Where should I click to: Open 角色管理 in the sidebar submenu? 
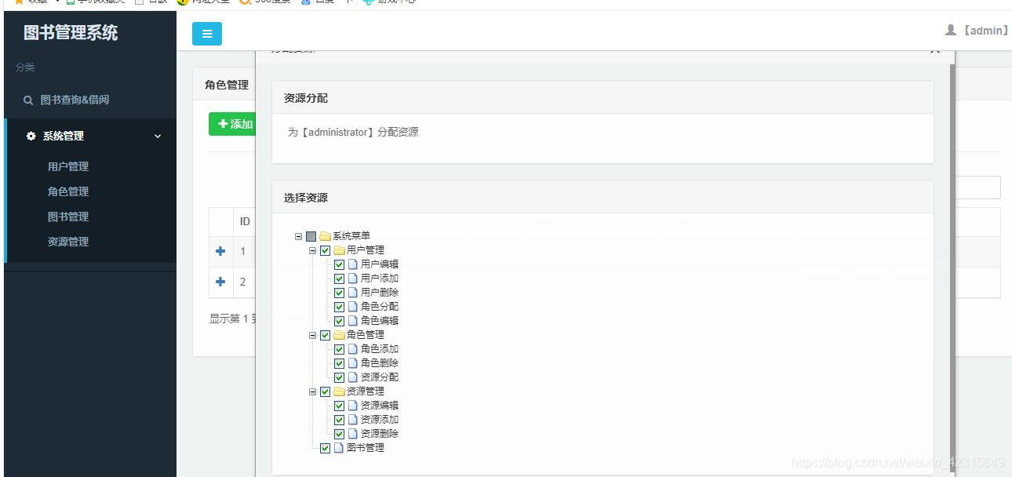[68, 191]
